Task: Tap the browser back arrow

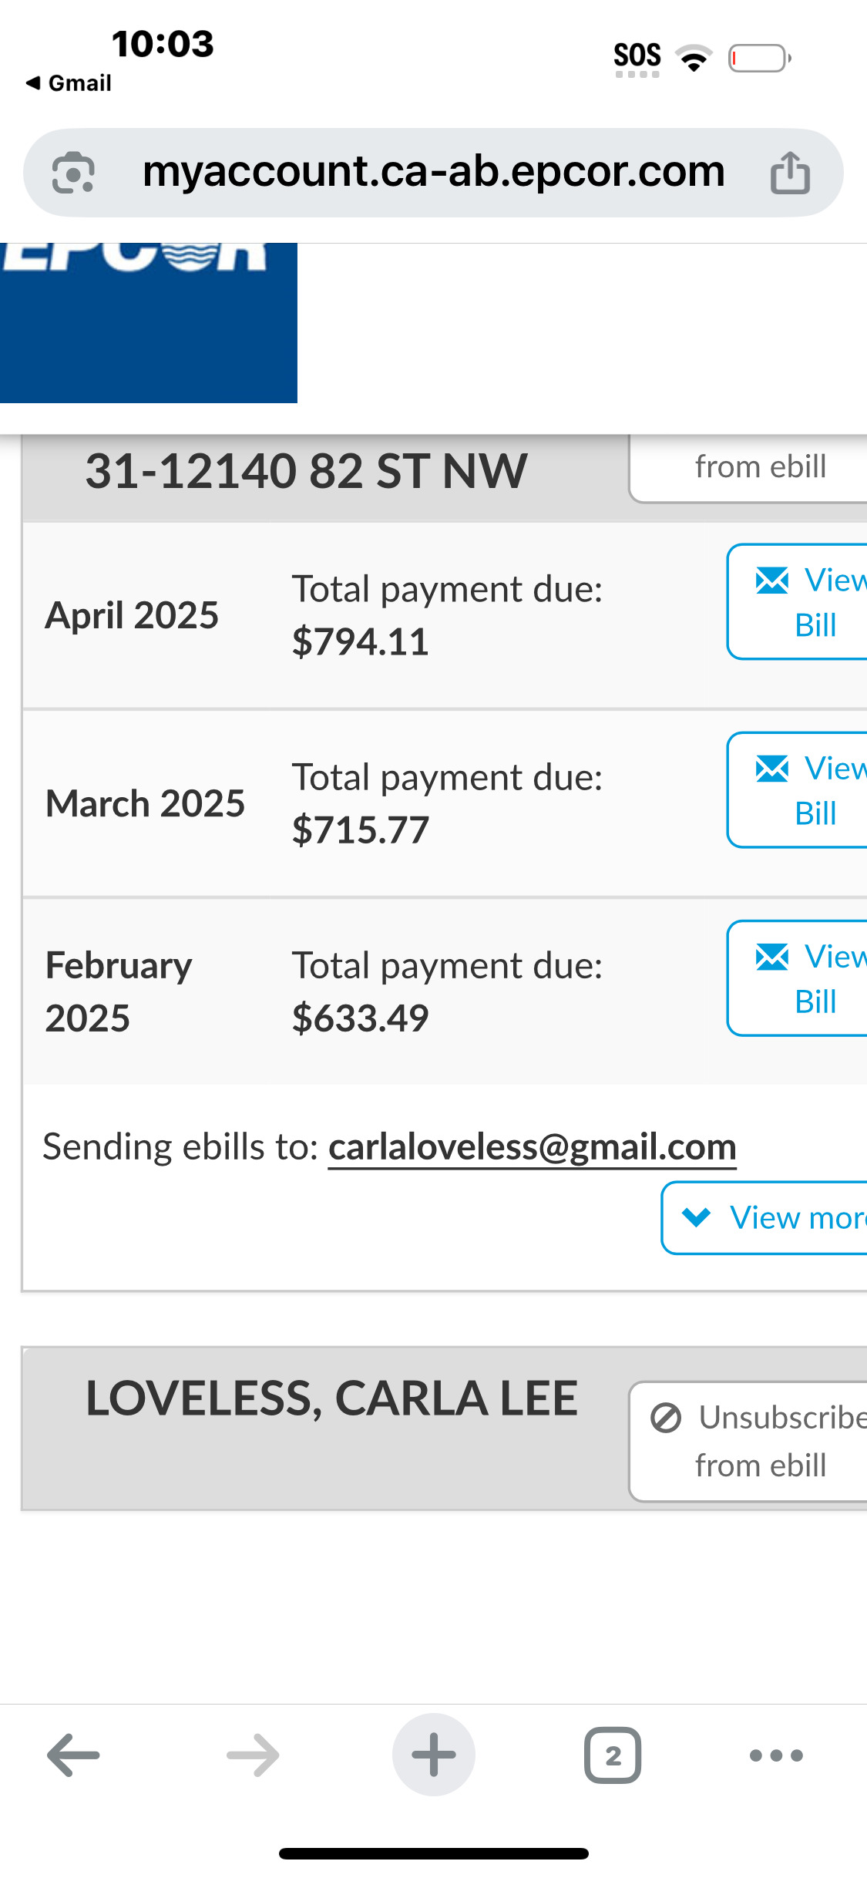Action: pos(73,1755)
